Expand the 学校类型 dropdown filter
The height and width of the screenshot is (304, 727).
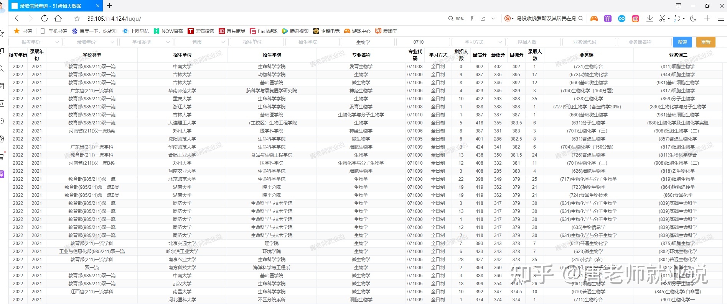[x=146, y=42]
